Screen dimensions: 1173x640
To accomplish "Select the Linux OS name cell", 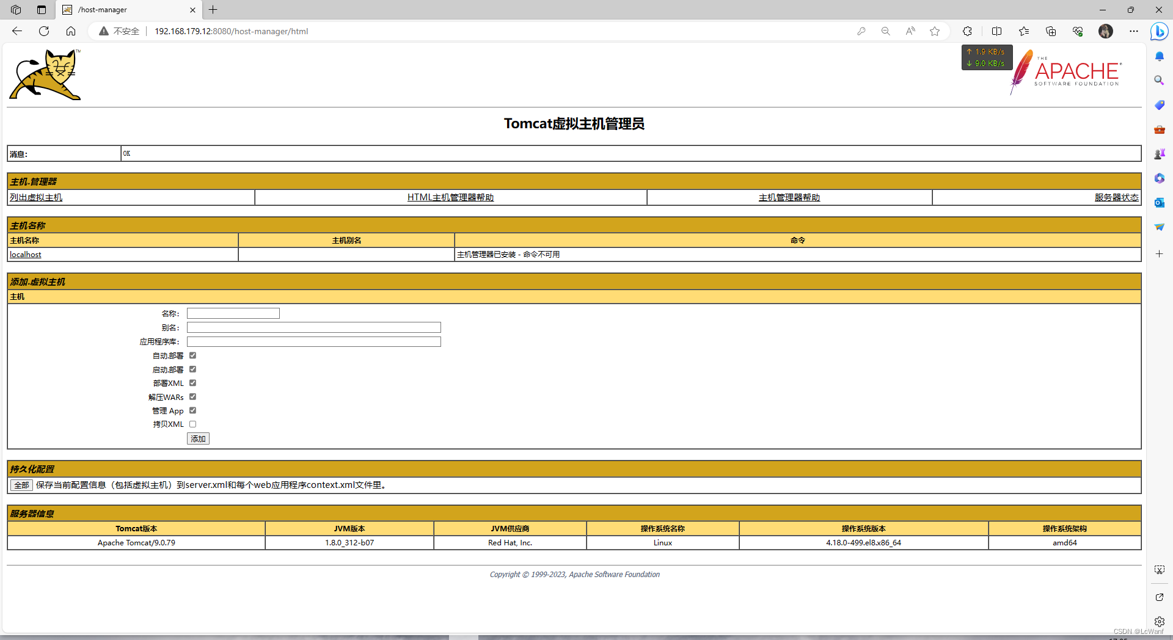I will [x=663, y=542].
